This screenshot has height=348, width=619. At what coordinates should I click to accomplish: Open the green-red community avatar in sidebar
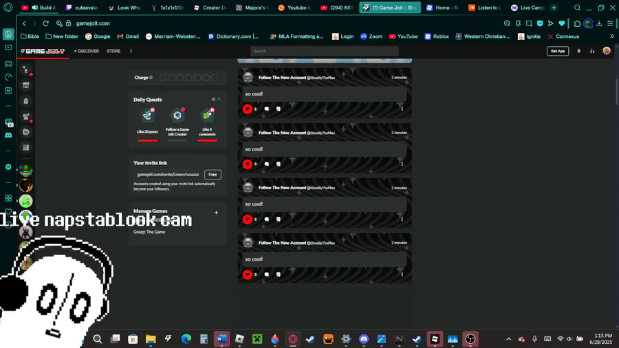[x=25, y=171]
